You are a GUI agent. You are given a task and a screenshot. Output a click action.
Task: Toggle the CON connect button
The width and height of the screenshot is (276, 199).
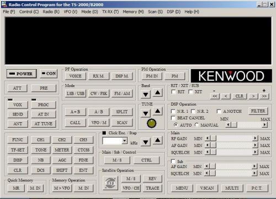point(49,74)
